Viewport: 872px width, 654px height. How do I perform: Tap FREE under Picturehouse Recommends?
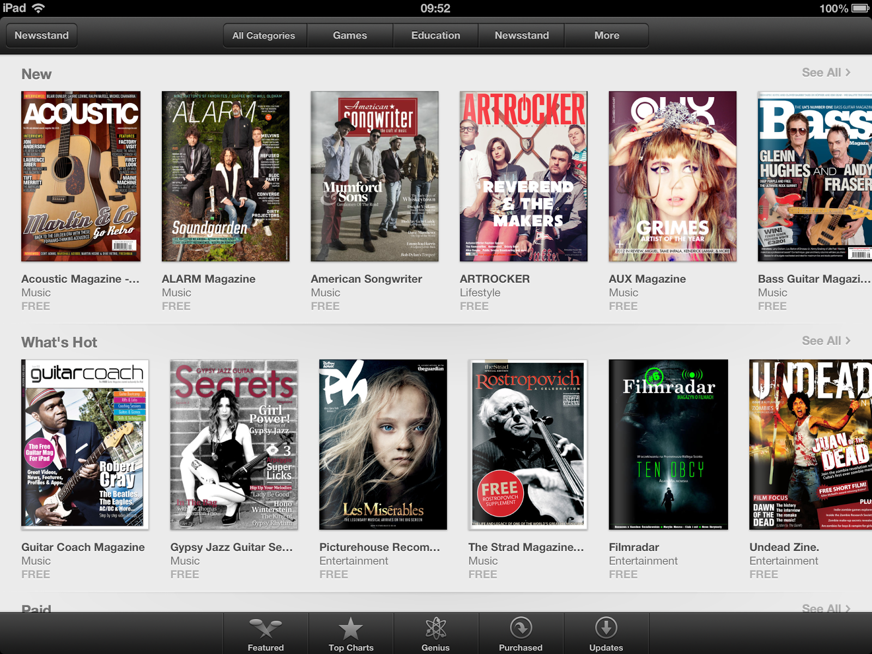pyautogui.click(x=334, y=574)
